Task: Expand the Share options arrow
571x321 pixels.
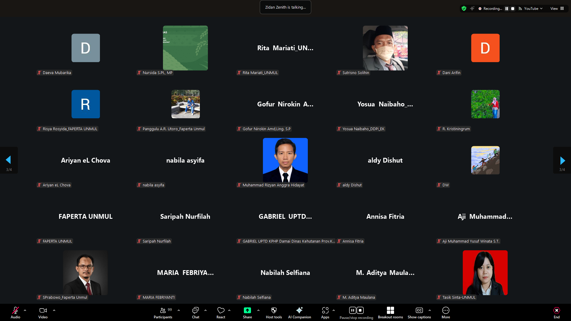Action: tap(258, 310)
